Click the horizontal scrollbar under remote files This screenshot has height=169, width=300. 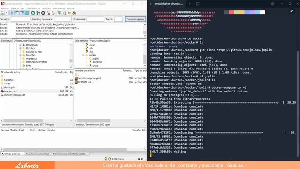94,121
